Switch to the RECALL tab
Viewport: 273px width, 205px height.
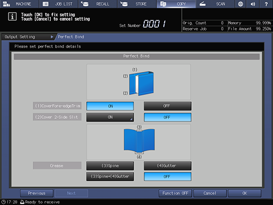98,4
